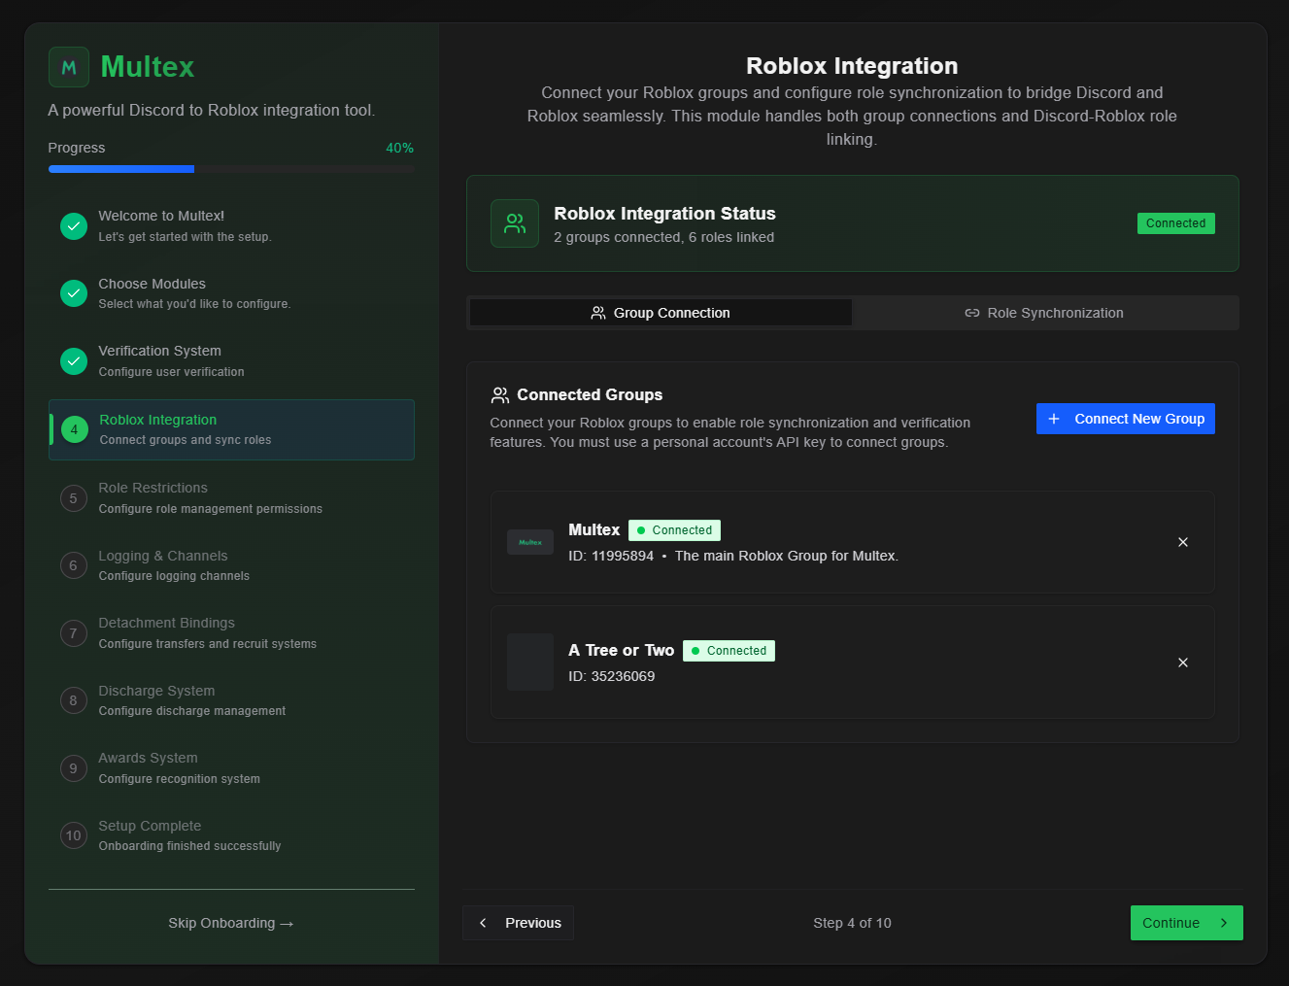1289x986 pixels.
Task: Click the step 10 number circle
Action: 74,835
